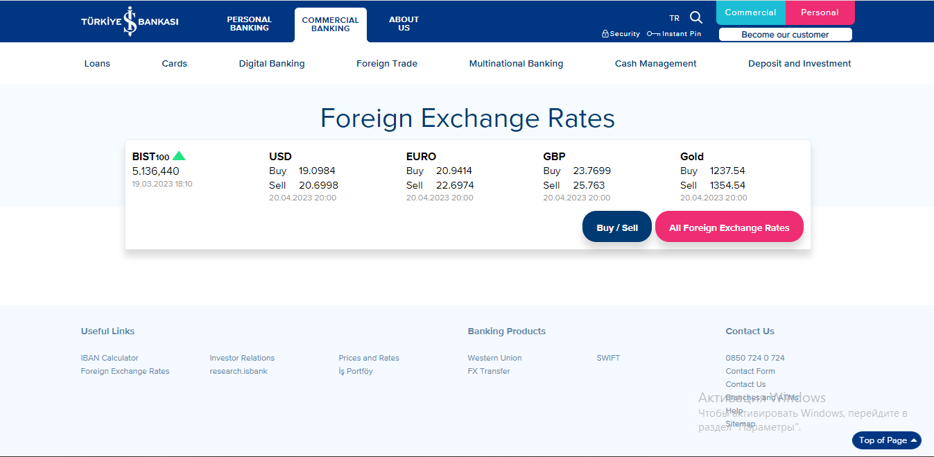The height and width of the screenshot is (457, 934).
Task: Click the Türkiye İş Bankası logo
Action: click(x=130, y=21)
